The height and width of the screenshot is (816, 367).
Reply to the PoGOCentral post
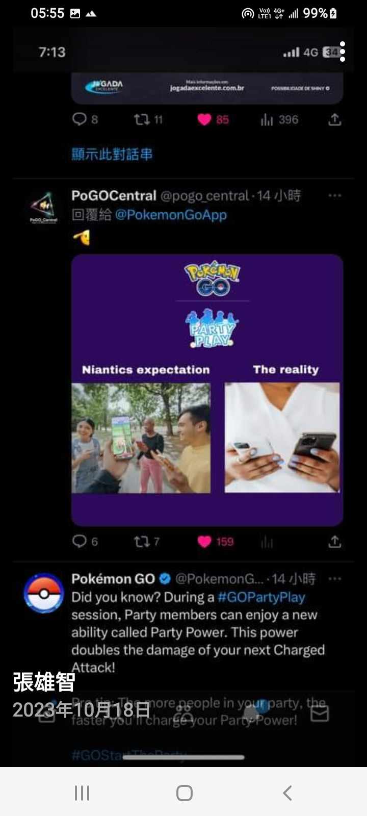pyautogui.click(x=80, y=541)
